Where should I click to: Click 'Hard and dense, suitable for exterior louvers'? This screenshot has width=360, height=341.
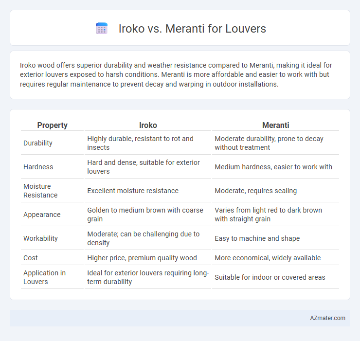click(144, 167)
